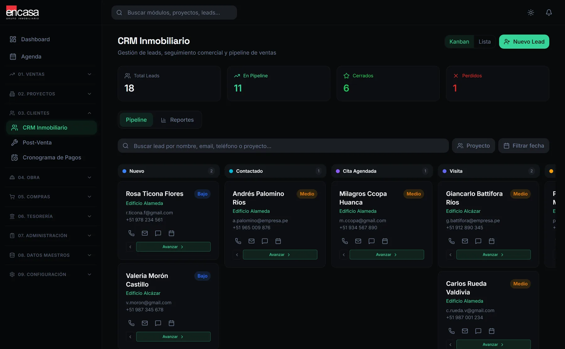Image resolution: width=565 pixels, height=349 pixels.
Task: Click the En Pipeline stats card
Action: [x=279, y=84]
